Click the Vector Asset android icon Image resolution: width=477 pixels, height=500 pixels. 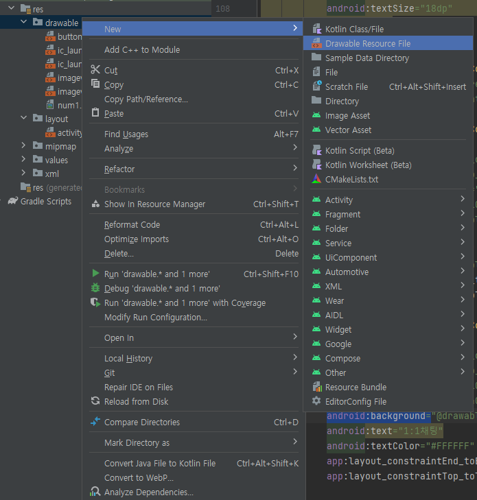tap(316, 130)
